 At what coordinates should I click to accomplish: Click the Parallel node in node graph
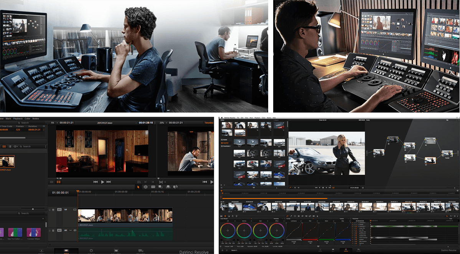pyautogui.click(x=447, y=154)
